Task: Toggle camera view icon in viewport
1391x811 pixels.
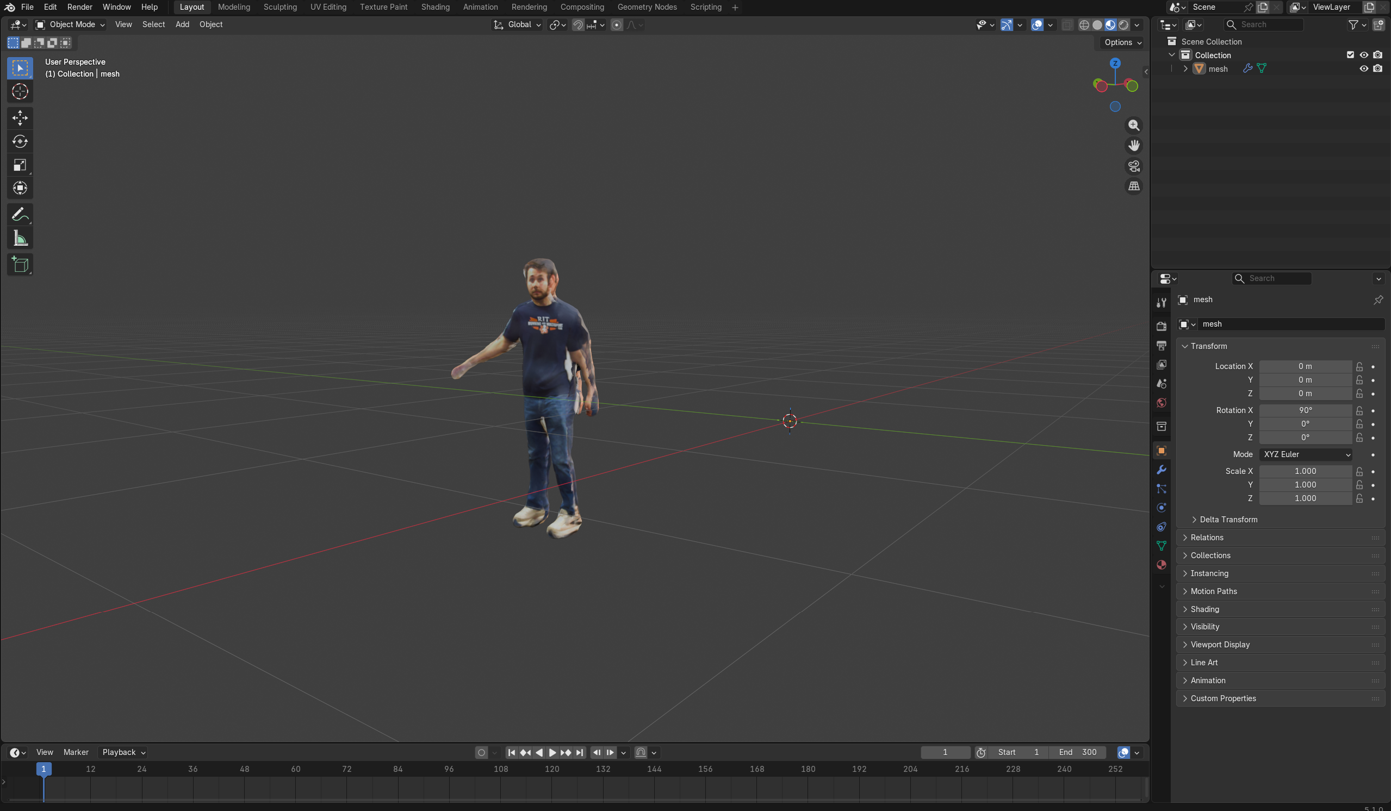Action: click(1133, 166)
